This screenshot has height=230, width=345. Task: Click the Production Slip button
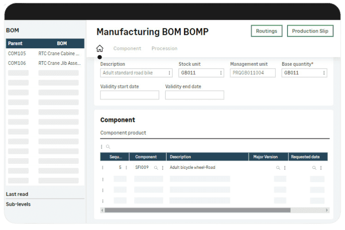(310, 31)
